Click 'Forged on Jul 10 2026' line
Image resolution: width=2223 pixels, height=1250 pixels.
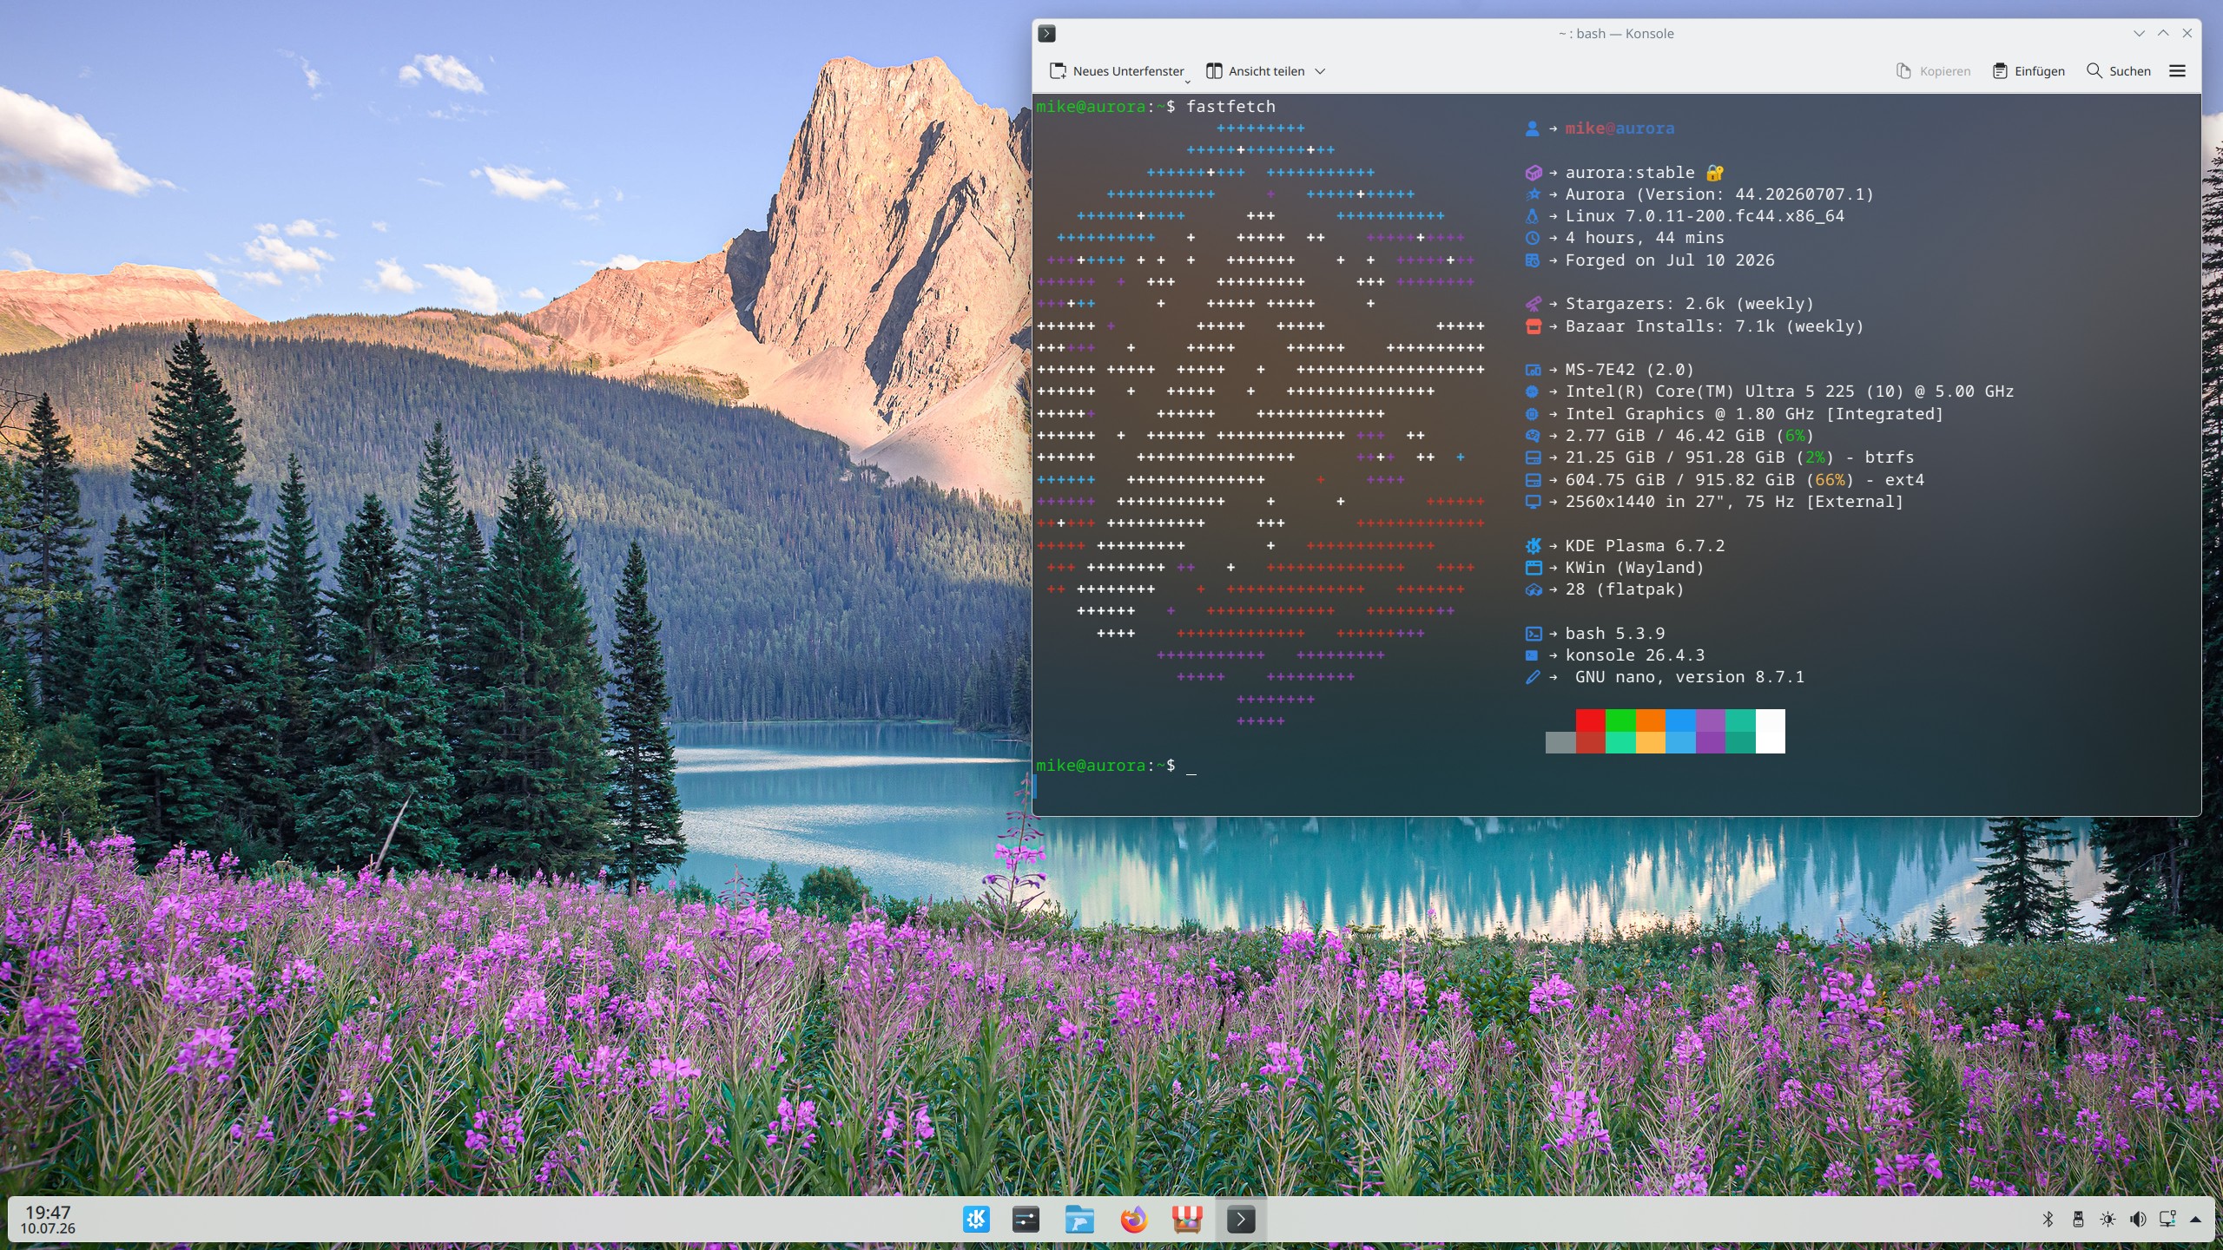(1670, 260)
